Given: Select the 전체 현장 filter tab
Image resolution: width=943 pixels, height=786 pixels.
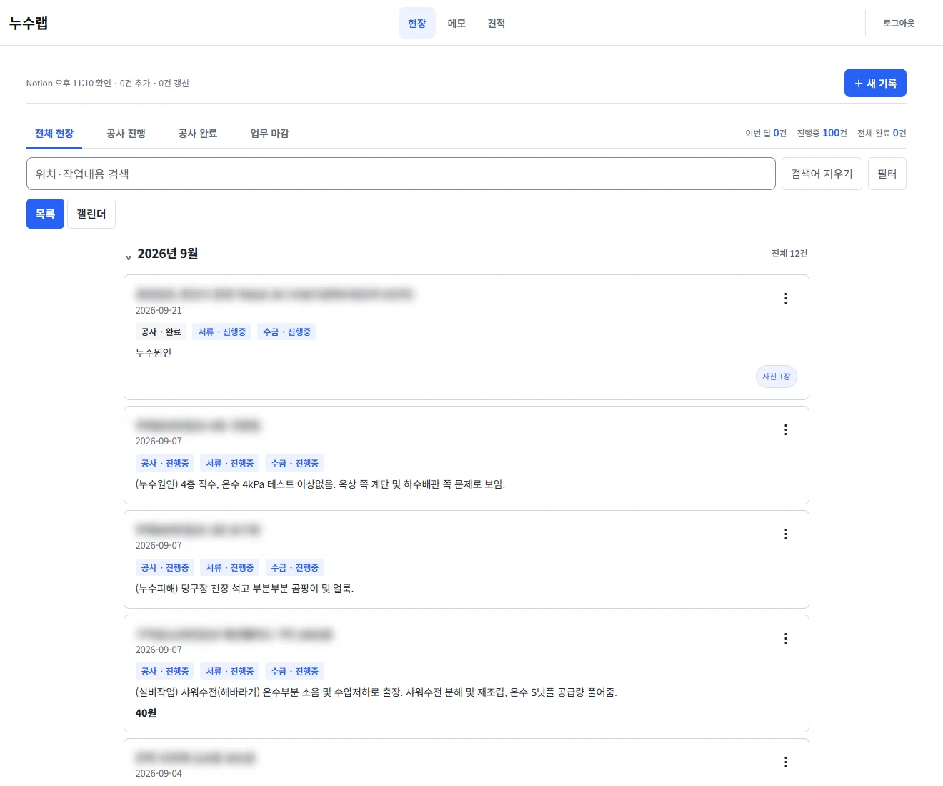Looking at the screenshot, I should click(x=54, y=134).
